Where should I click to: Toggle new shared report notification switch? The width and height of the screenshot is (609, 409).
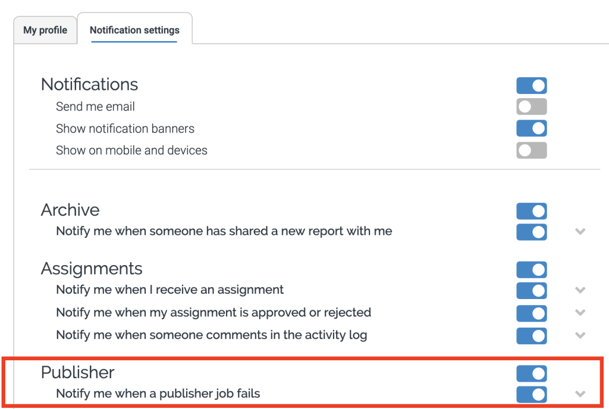click(x=531, y=231)
